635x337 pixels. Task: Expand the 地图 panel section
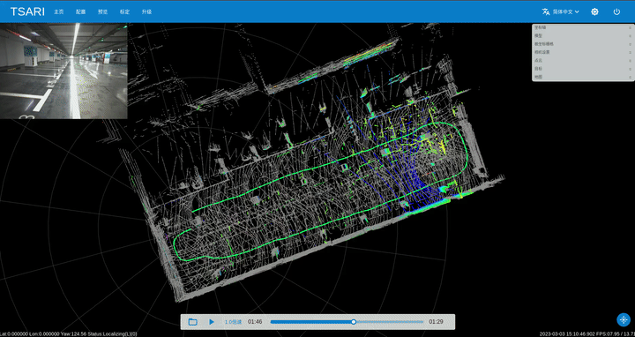583,77
